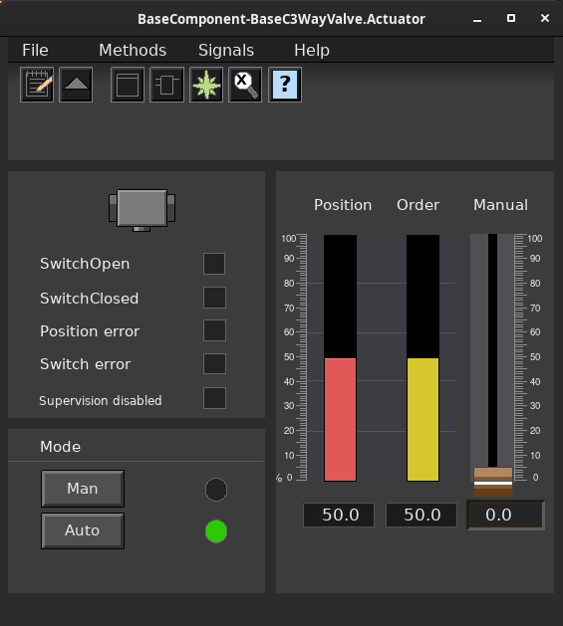Click the gray actuator component symbol
Viewport: 563px width, 626px height.
tap(141, 210)
